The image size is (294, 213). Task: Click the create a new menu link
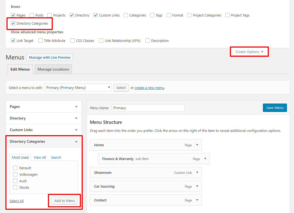coord(149,87)
